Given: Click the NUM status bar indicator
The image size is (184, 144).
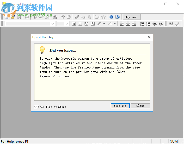Looking at the screenshot, I should (x=174, y=142).
